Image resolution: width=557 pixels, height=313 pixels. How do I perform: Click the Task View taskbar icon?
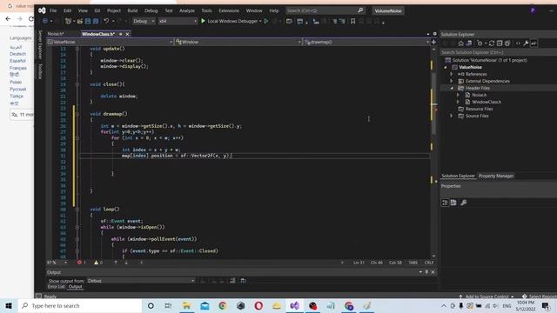(x=168, y=305)
